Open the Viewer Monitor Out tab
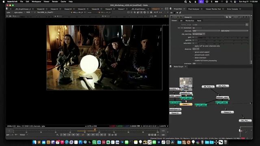Screen dimensions: 260x146 pyautogui.click(x=213, y=9)
